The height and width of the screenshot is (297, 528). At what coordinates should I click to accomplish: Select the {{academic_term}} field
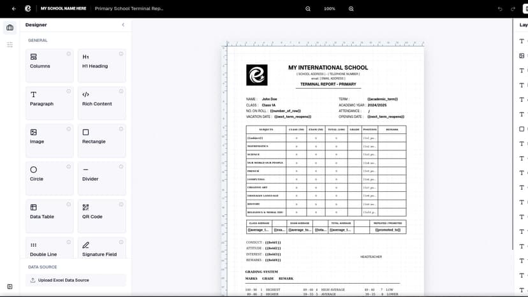click(383, 99)
